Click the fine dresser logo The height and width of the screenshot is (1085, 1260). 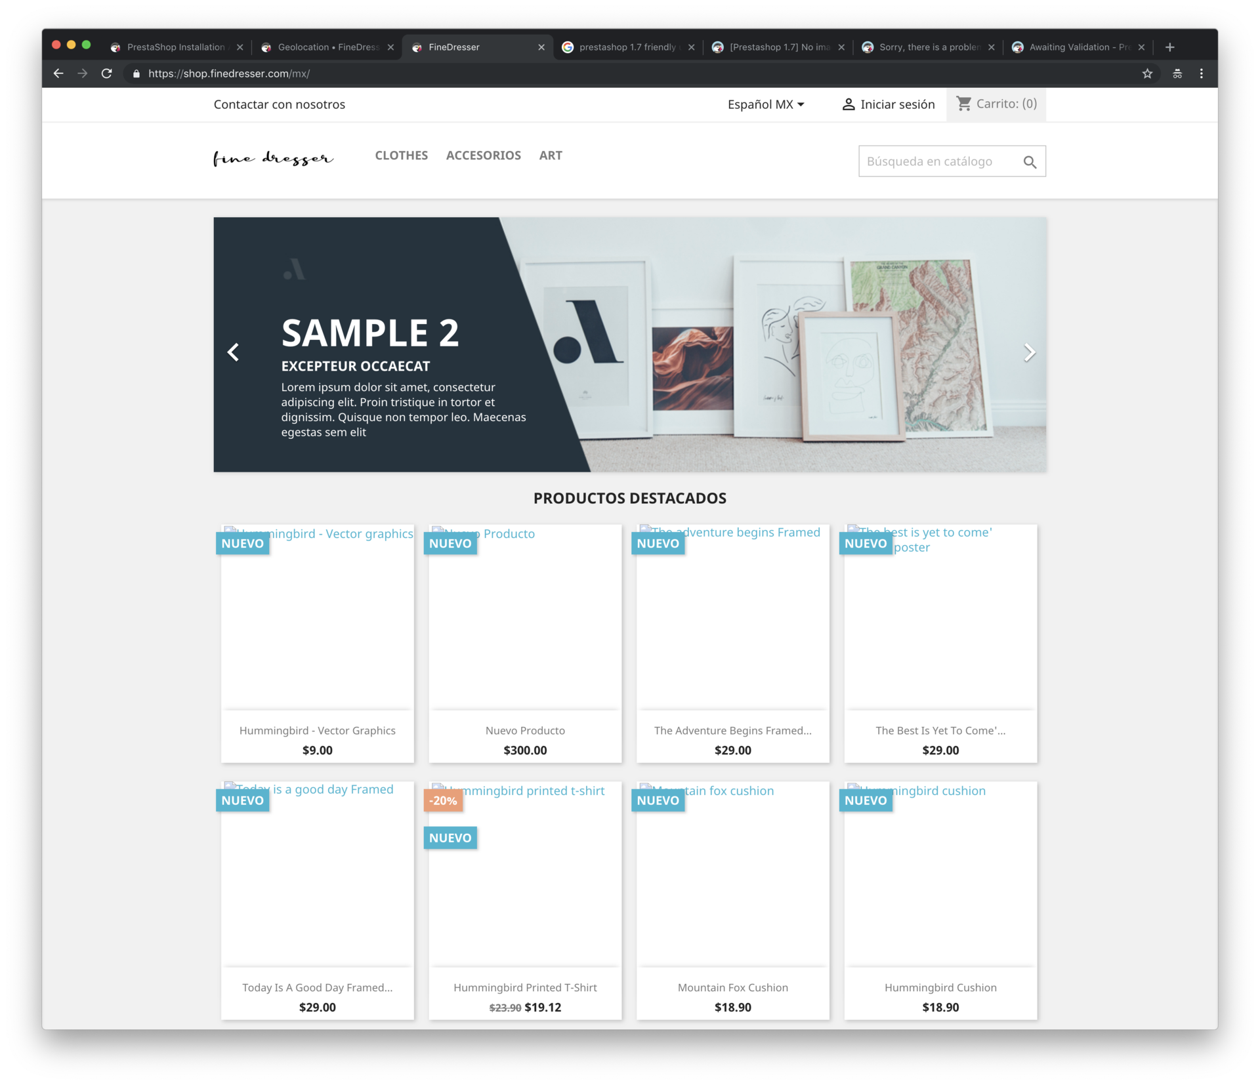click(273, 158)
